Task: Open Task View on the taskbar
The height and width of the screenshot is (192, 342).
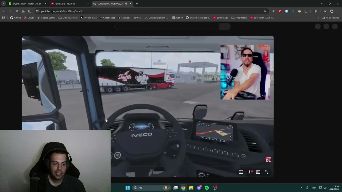Action: pos(176,188)
